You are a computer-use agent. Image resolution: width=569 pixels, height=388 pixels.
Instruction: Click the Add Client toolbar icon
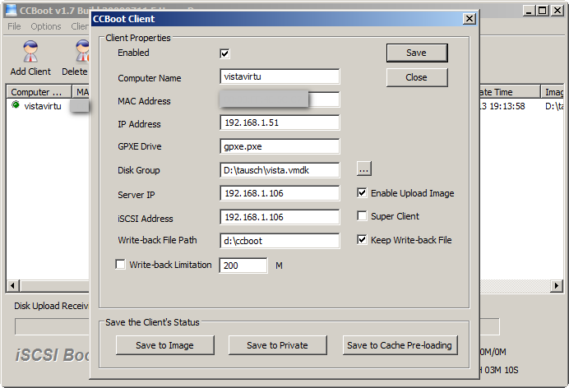click(x=30, y=58)
